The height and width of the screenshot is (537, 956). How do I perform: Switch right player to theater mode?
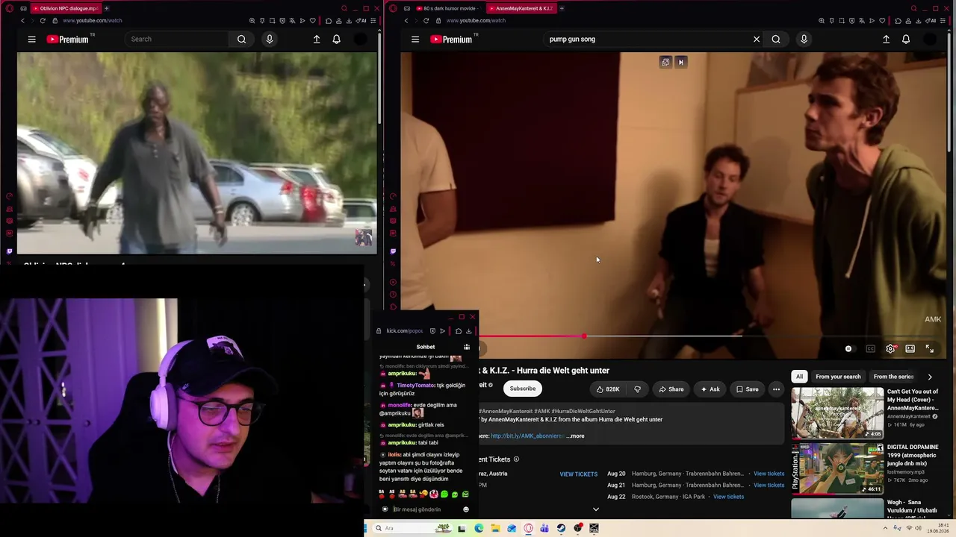(910, 349)
